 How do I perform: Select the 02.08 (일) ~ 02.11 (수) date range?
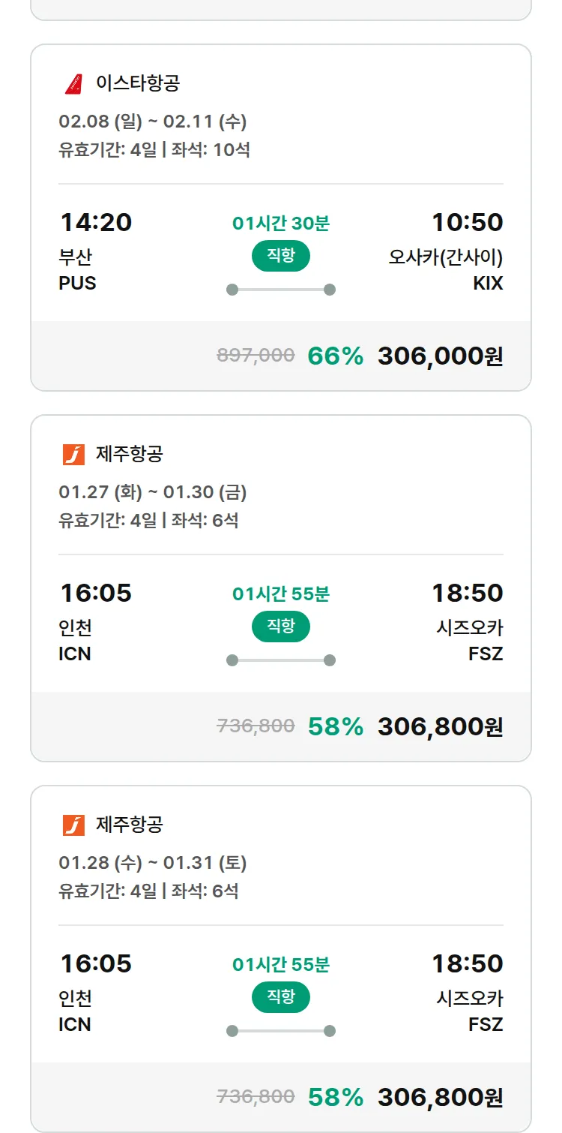point(153,122)
